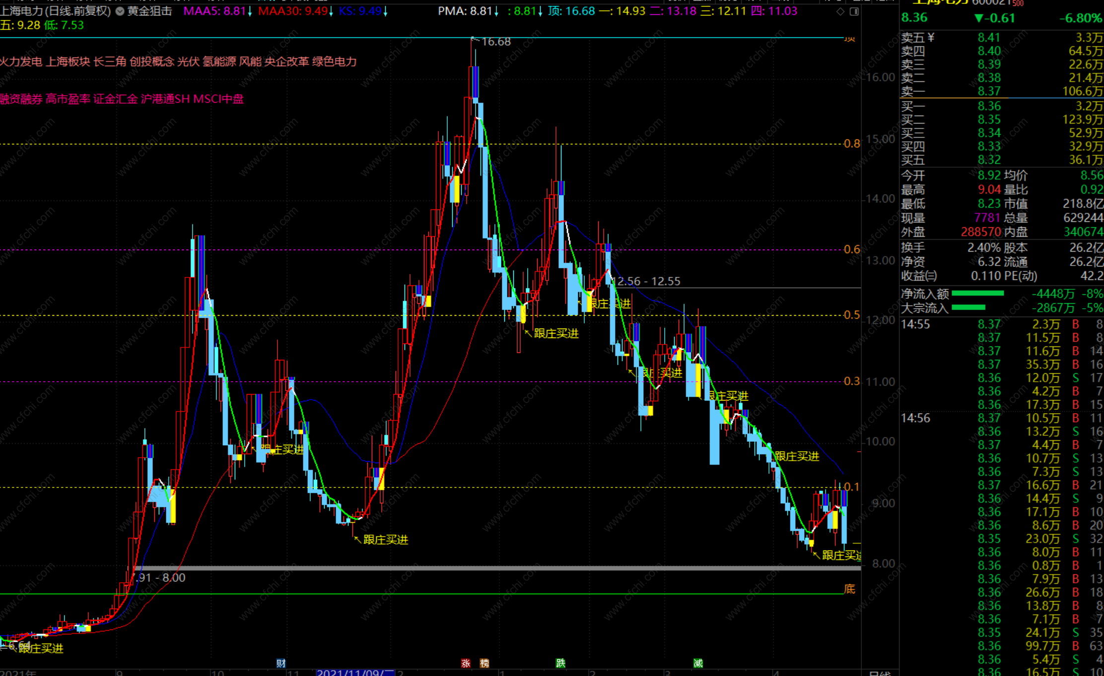Click the 财 event marker icon

(281, 663)
